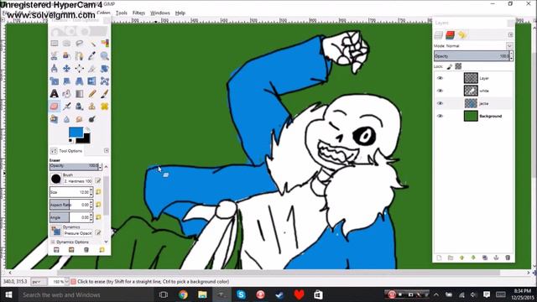The image size is (537, 302).
Task: Switch to the Channels tab
Action: [x=450, y=35]
